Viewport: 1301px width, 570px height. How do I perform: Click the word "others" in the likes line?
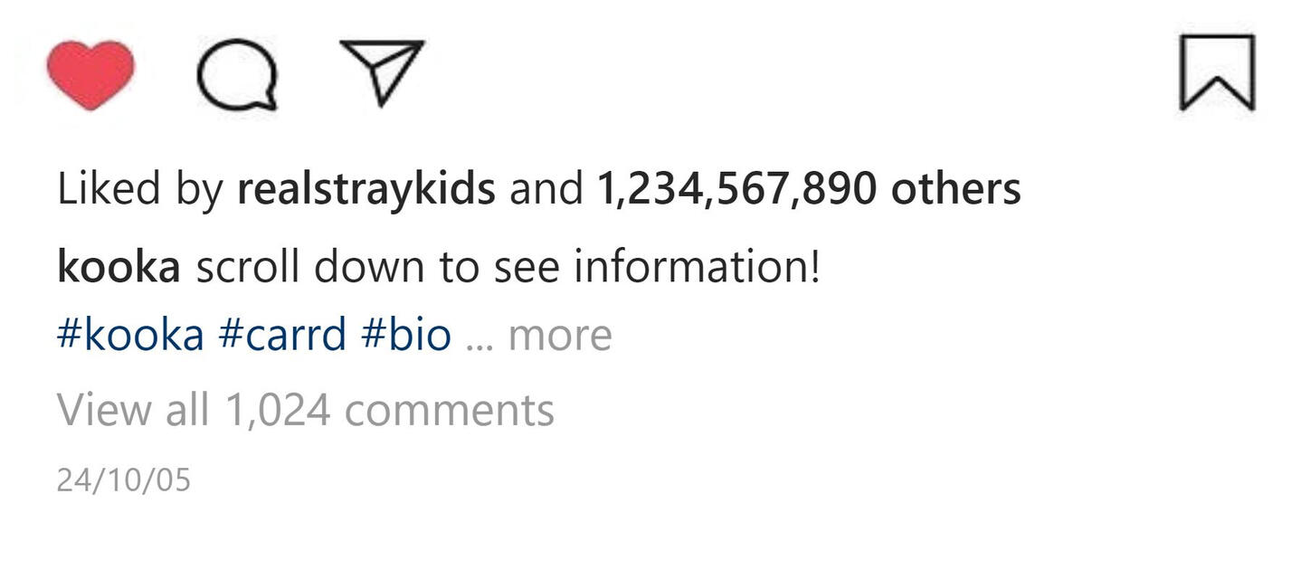pos(955,190)
